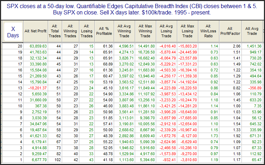Click net profit value 34,847.06
This screenshot has height=165, width=265.
click(38, 124)
